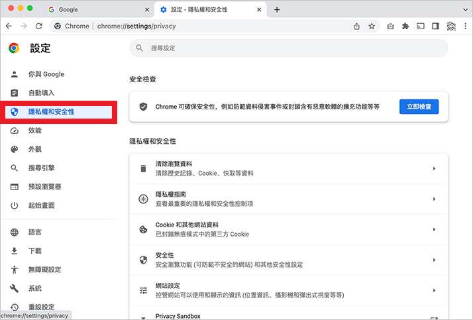Open Cookie 和其他網站資料 via its arrow
473x320 pixels.
434,229
